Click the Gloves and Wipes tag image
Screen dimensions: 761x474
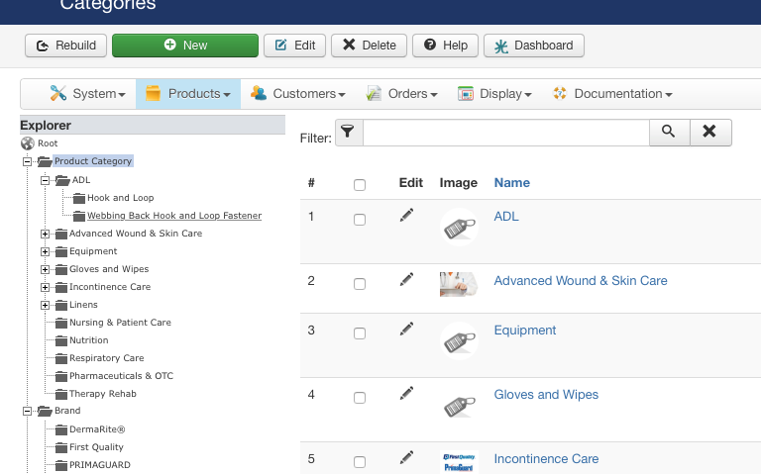click(x=459, y=405)
